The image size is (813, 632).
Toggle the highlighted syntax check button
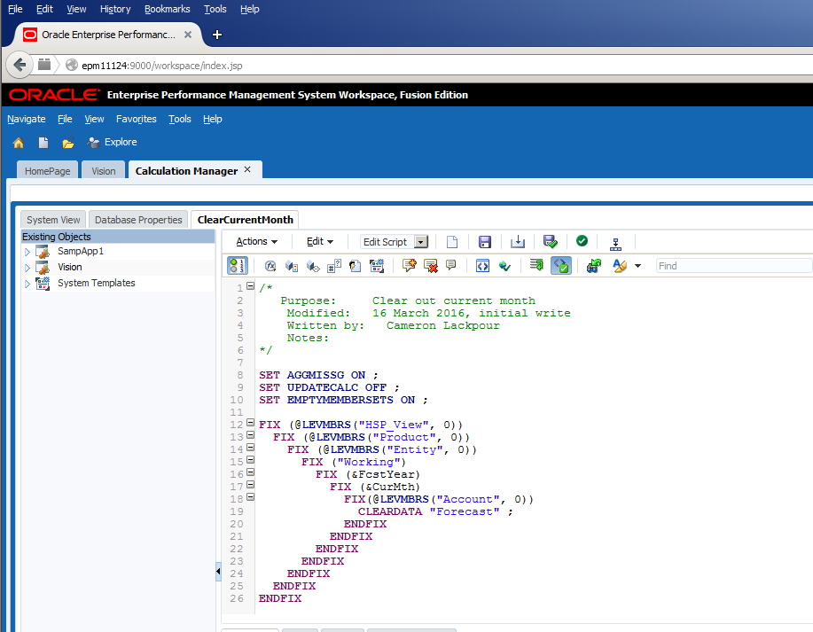click(560, 266)
